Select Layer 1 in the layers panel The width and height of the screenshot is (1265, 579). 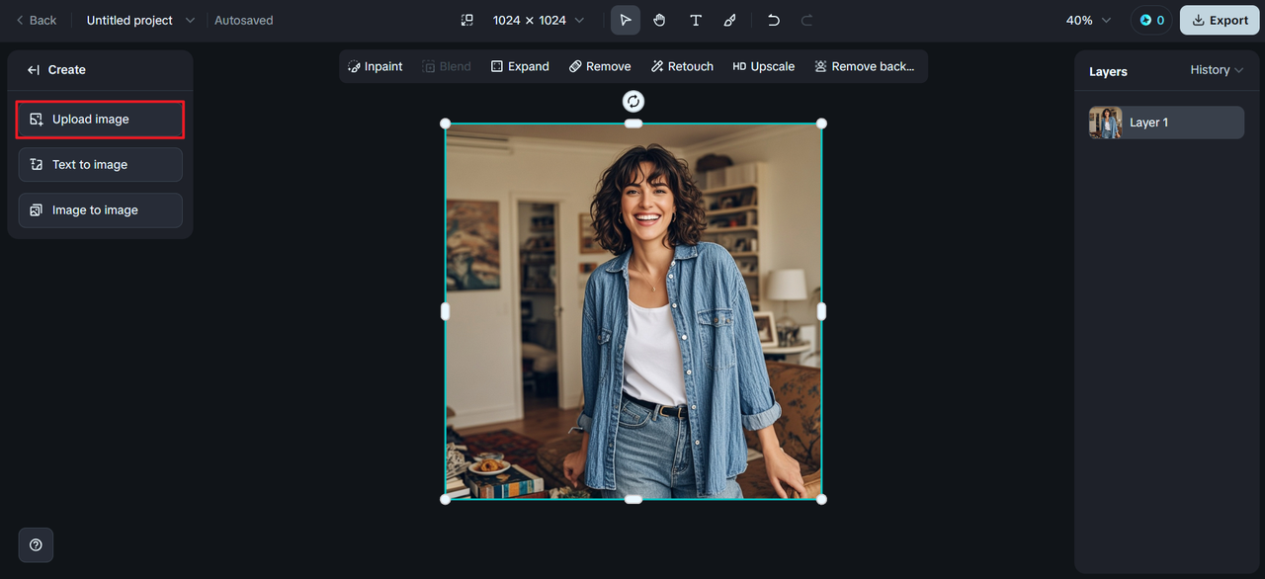pyautogui.click(x=1166, y=123)
